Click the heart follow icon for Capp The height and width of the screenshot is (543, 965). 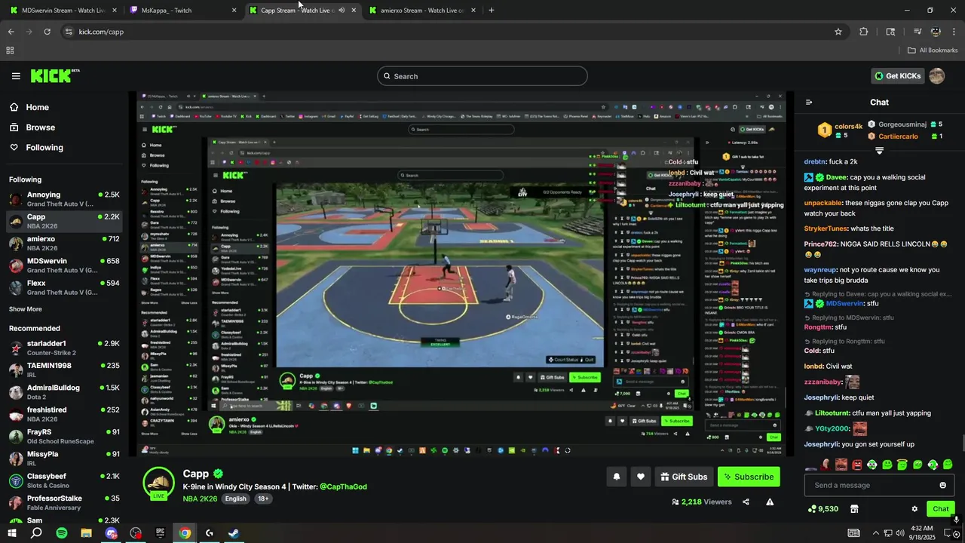(641, 477)
